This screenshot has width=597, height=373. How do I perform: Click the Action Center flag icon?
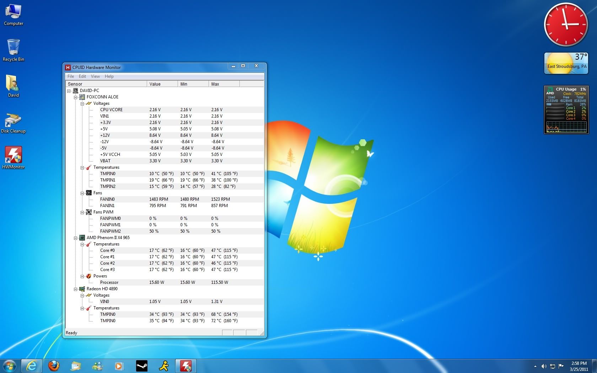click(561, 366)
